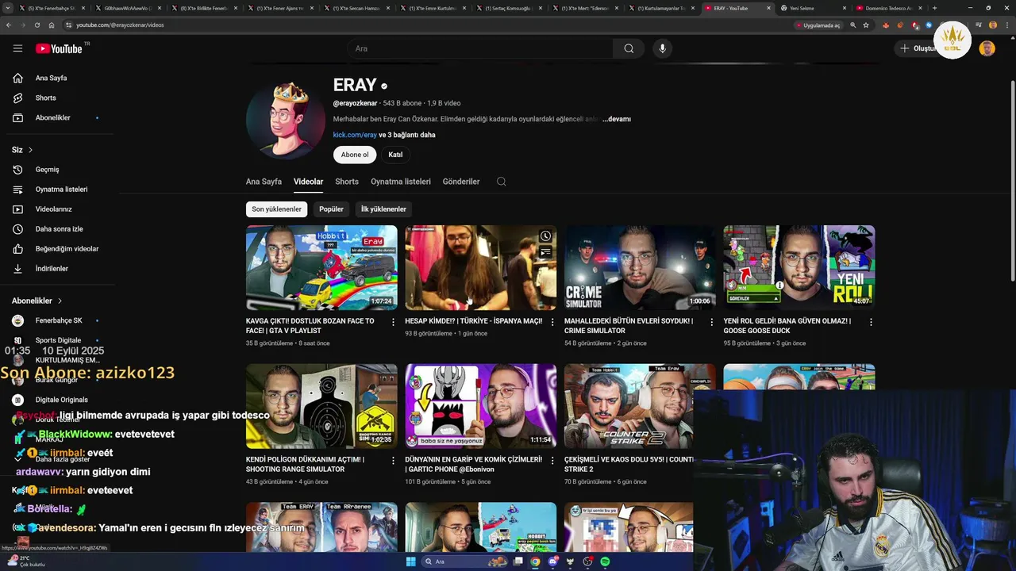Go to YouTube home via logo
The image size is (1016, 571).
pos(60,48)
